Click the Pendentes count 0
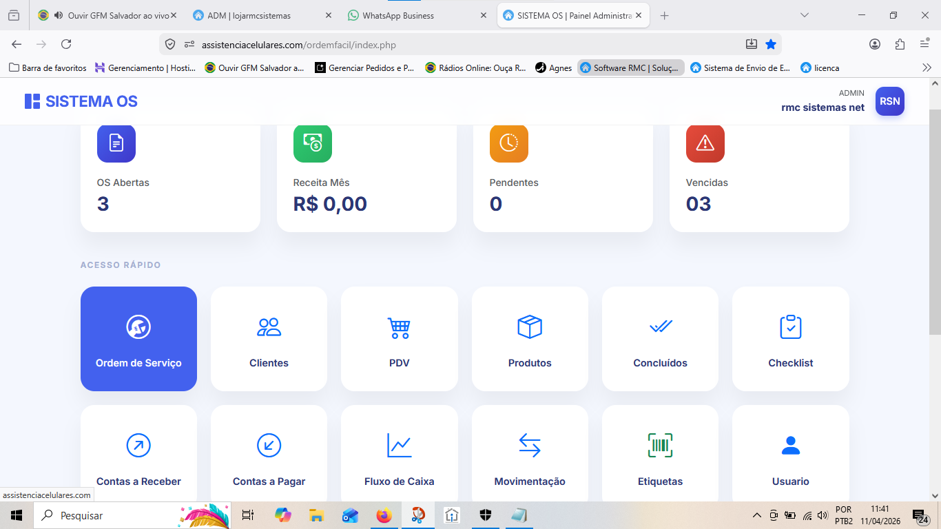The height and width of the screenshot is (529, 941). tap(496, 204)
